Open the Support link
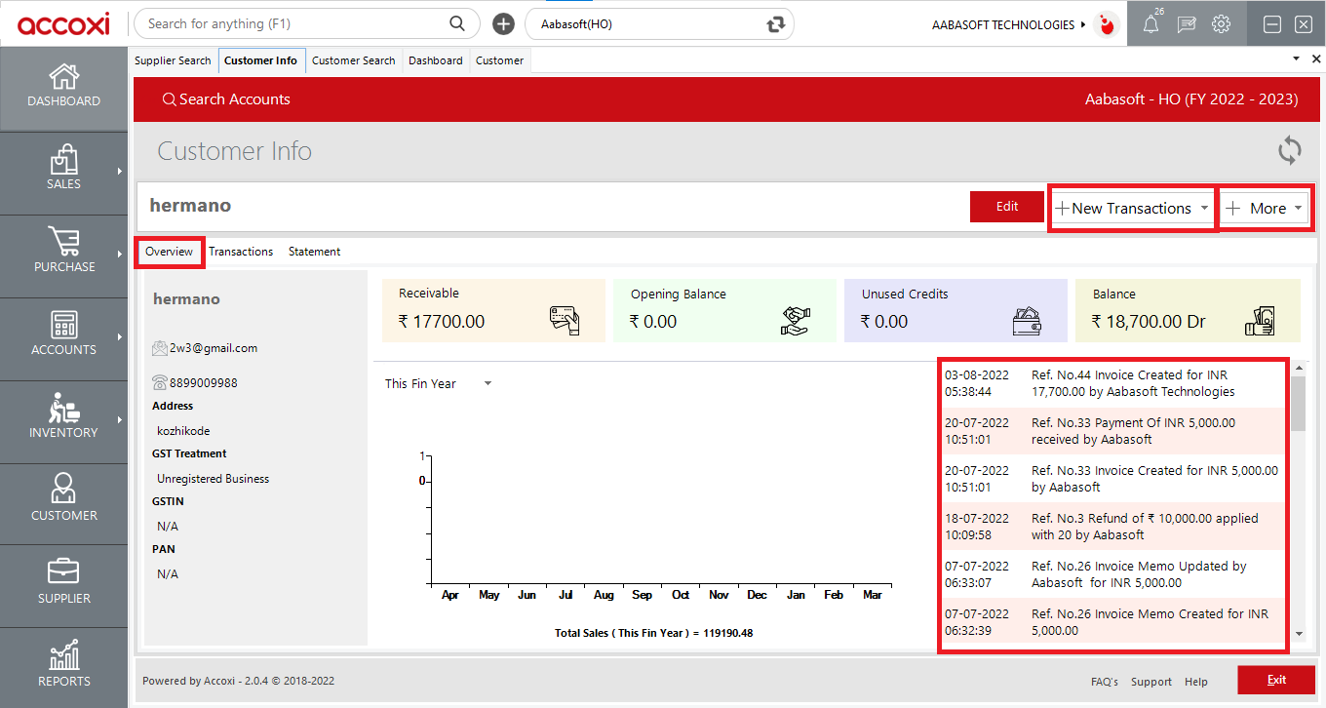This screenshot has width=1326, height=708. pos(1151,682)
